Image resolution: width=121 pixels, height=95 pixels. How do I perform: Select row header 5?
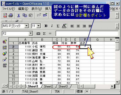pos(14,58)
